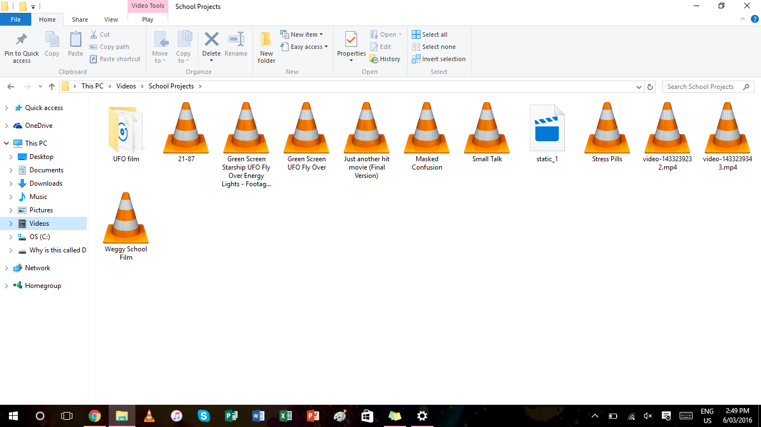The image size is (761, 427).
Task: Click This PC in the address breadcrumb
Action: click(x=92, y=86)
